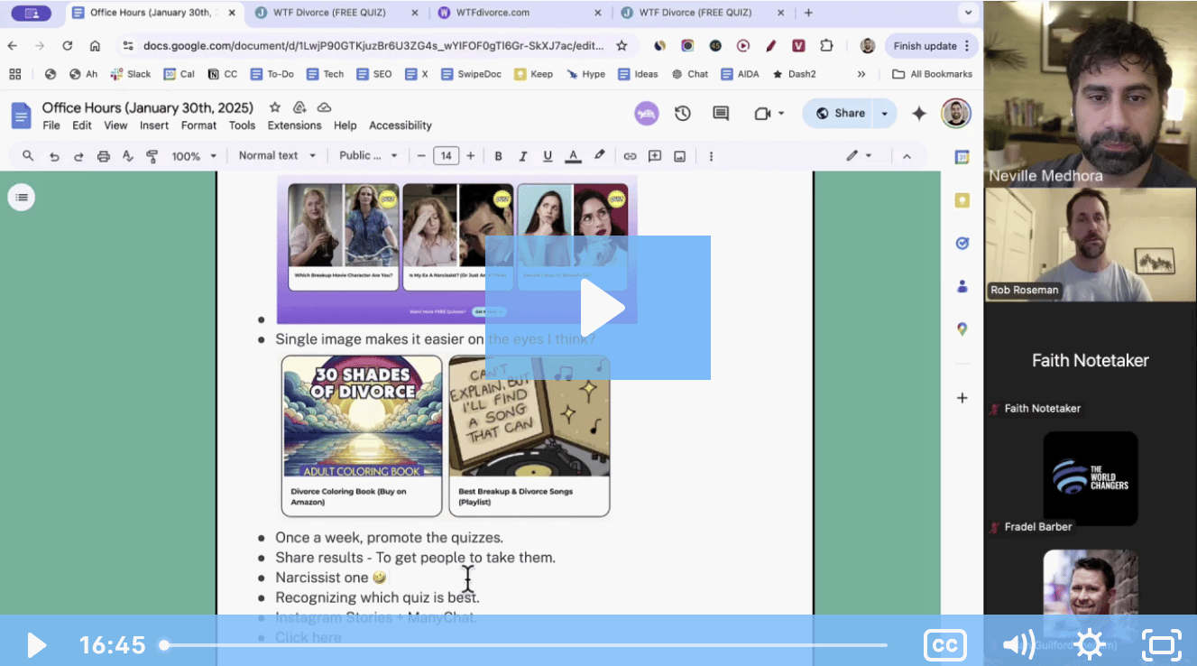Image resolution: width=1197 pixels, height=666 pixels.
Task: Toggle closed captions with CC button
Action: [x=944, y=644]
